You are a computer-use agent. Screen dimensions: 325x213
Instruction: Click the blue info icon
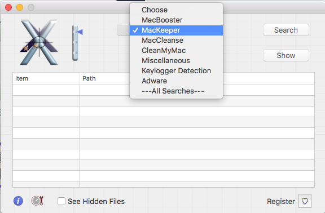(x=18, y=201)
